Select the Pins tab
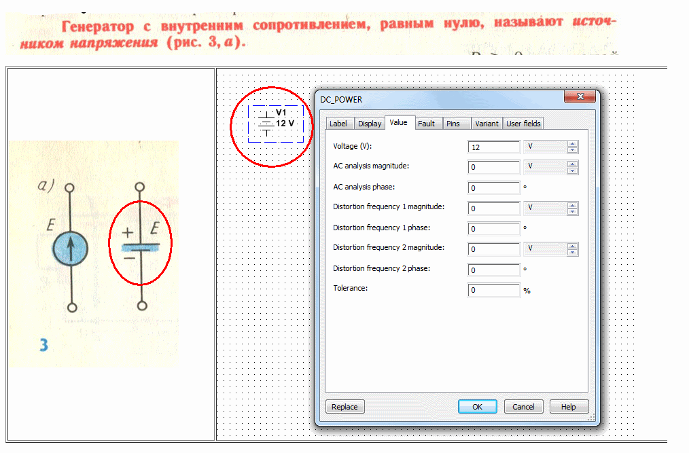Viewport: 689px width, 453px height. [x=453, y=124]
